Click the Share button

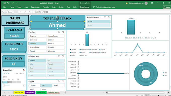tap(167, 7)
